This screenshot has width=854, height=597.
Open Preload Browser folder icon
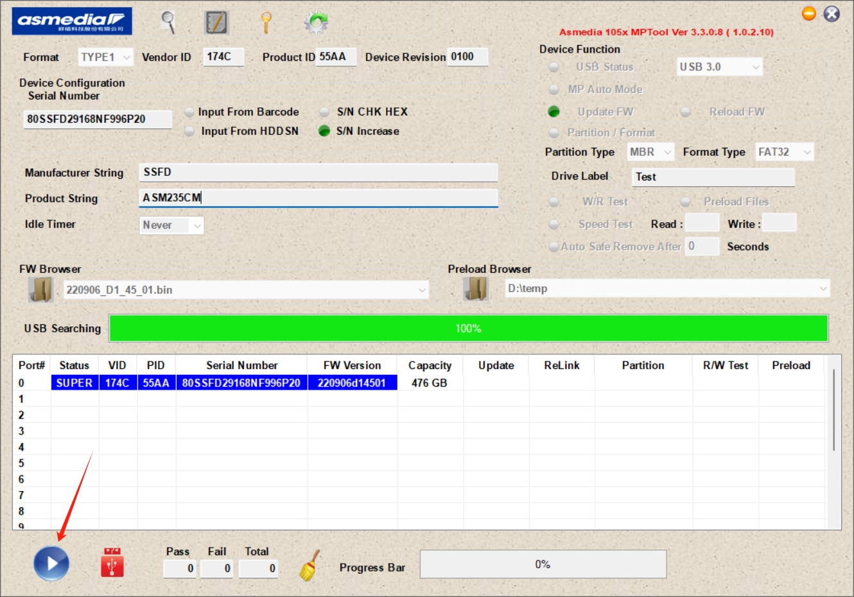[476, 289]
